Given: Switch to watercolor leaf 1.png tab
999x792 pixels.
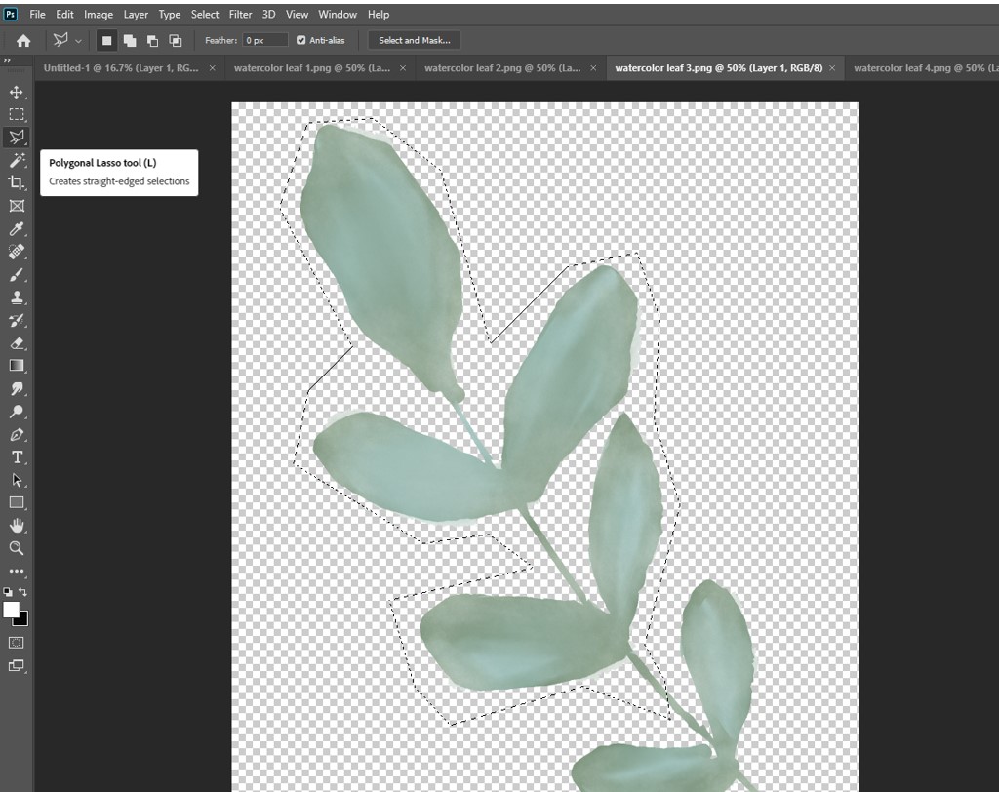Looking at the screenshot, I should point(311,68).
